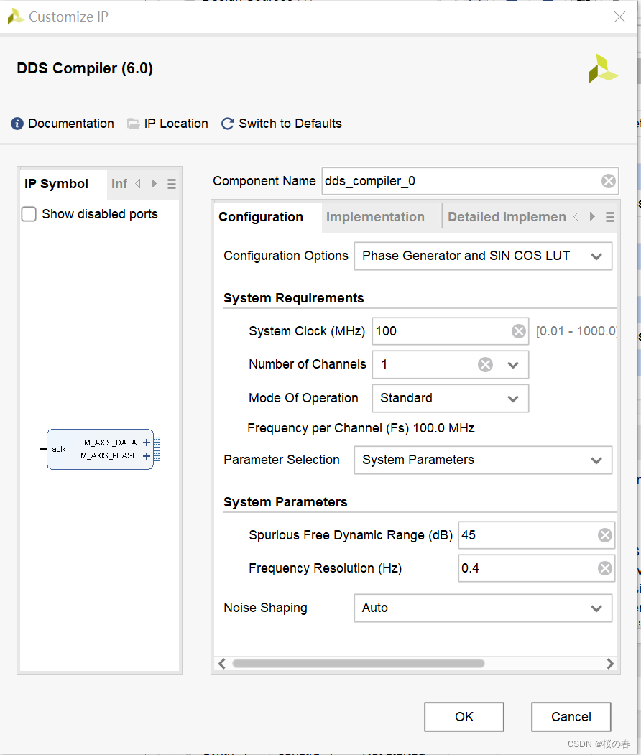Open the Parameter Selection dropdown

click(x=483, y=460)
